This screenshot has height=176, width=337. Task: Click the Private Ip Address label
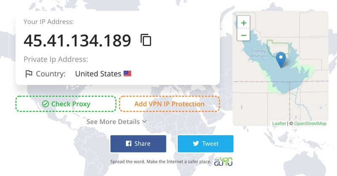click(56, 59)
